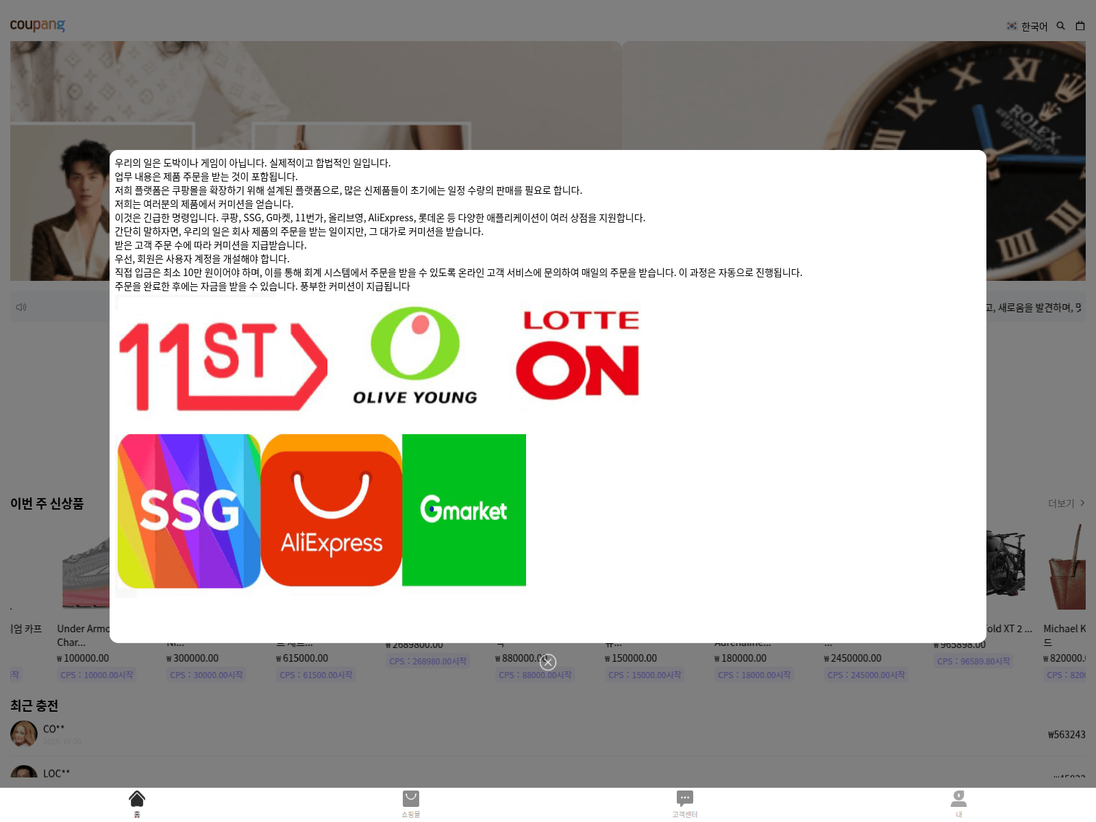
Task: Click the coupang logo
Action: [x=38, y=25]
